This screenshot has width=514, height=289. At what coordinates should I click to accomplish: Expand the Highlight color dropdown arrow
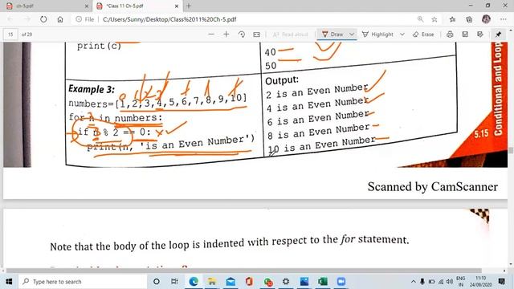tap(402, 34)
